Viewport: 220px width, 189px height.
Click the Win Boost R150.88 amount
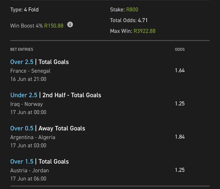[x=54, y=26]
